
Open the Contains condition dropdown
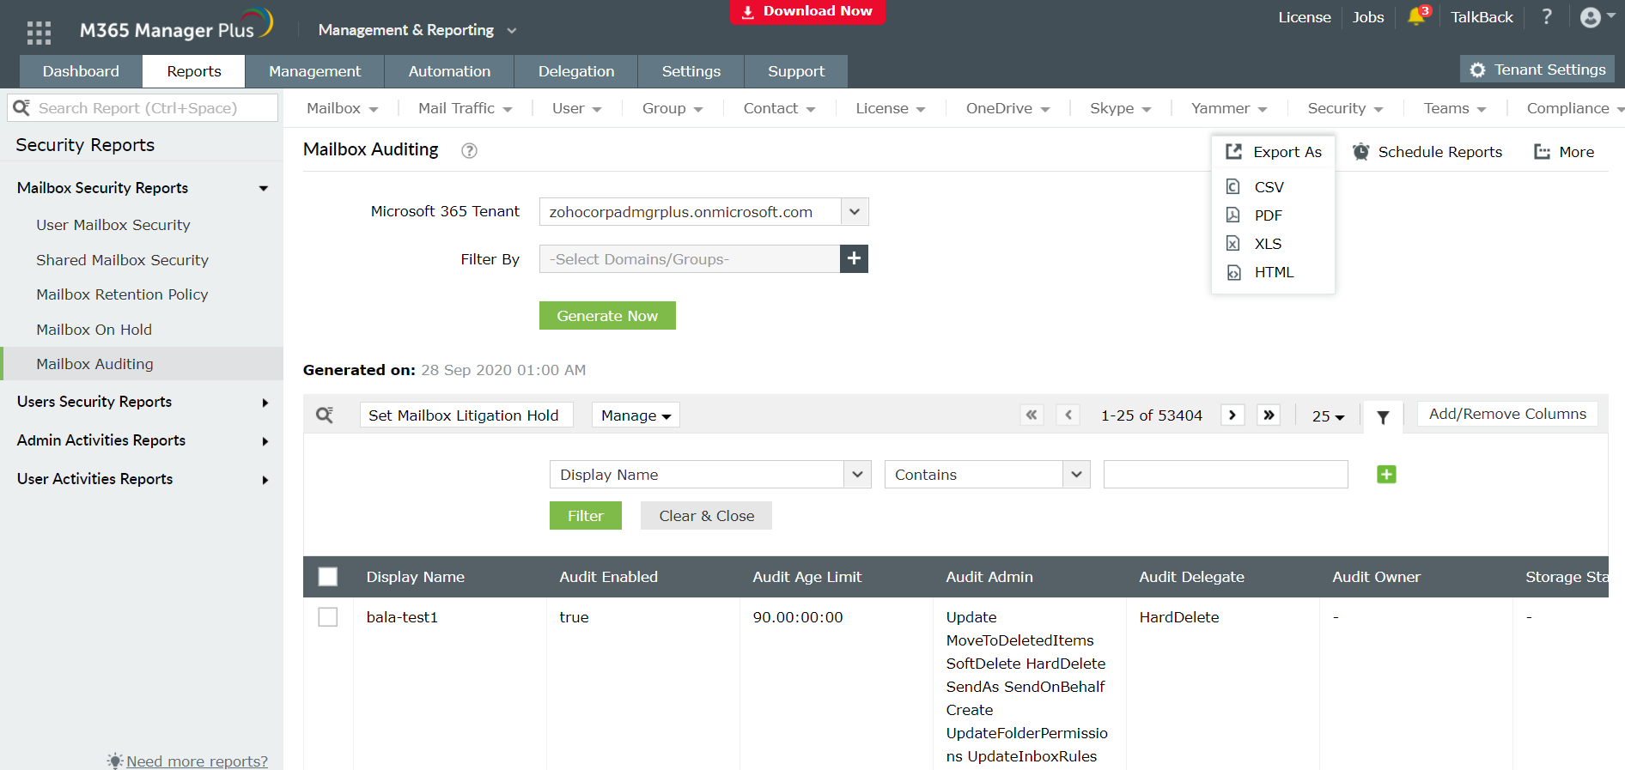point(1076,475)
